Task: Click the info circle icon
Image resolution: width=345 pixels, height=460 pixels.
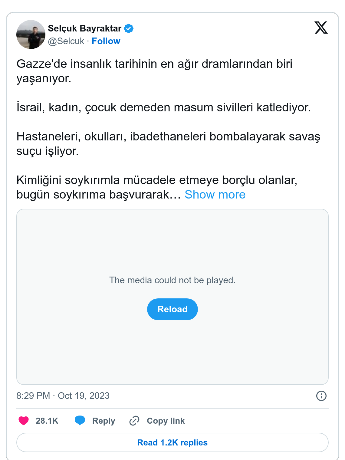Action: coord(321,396)
